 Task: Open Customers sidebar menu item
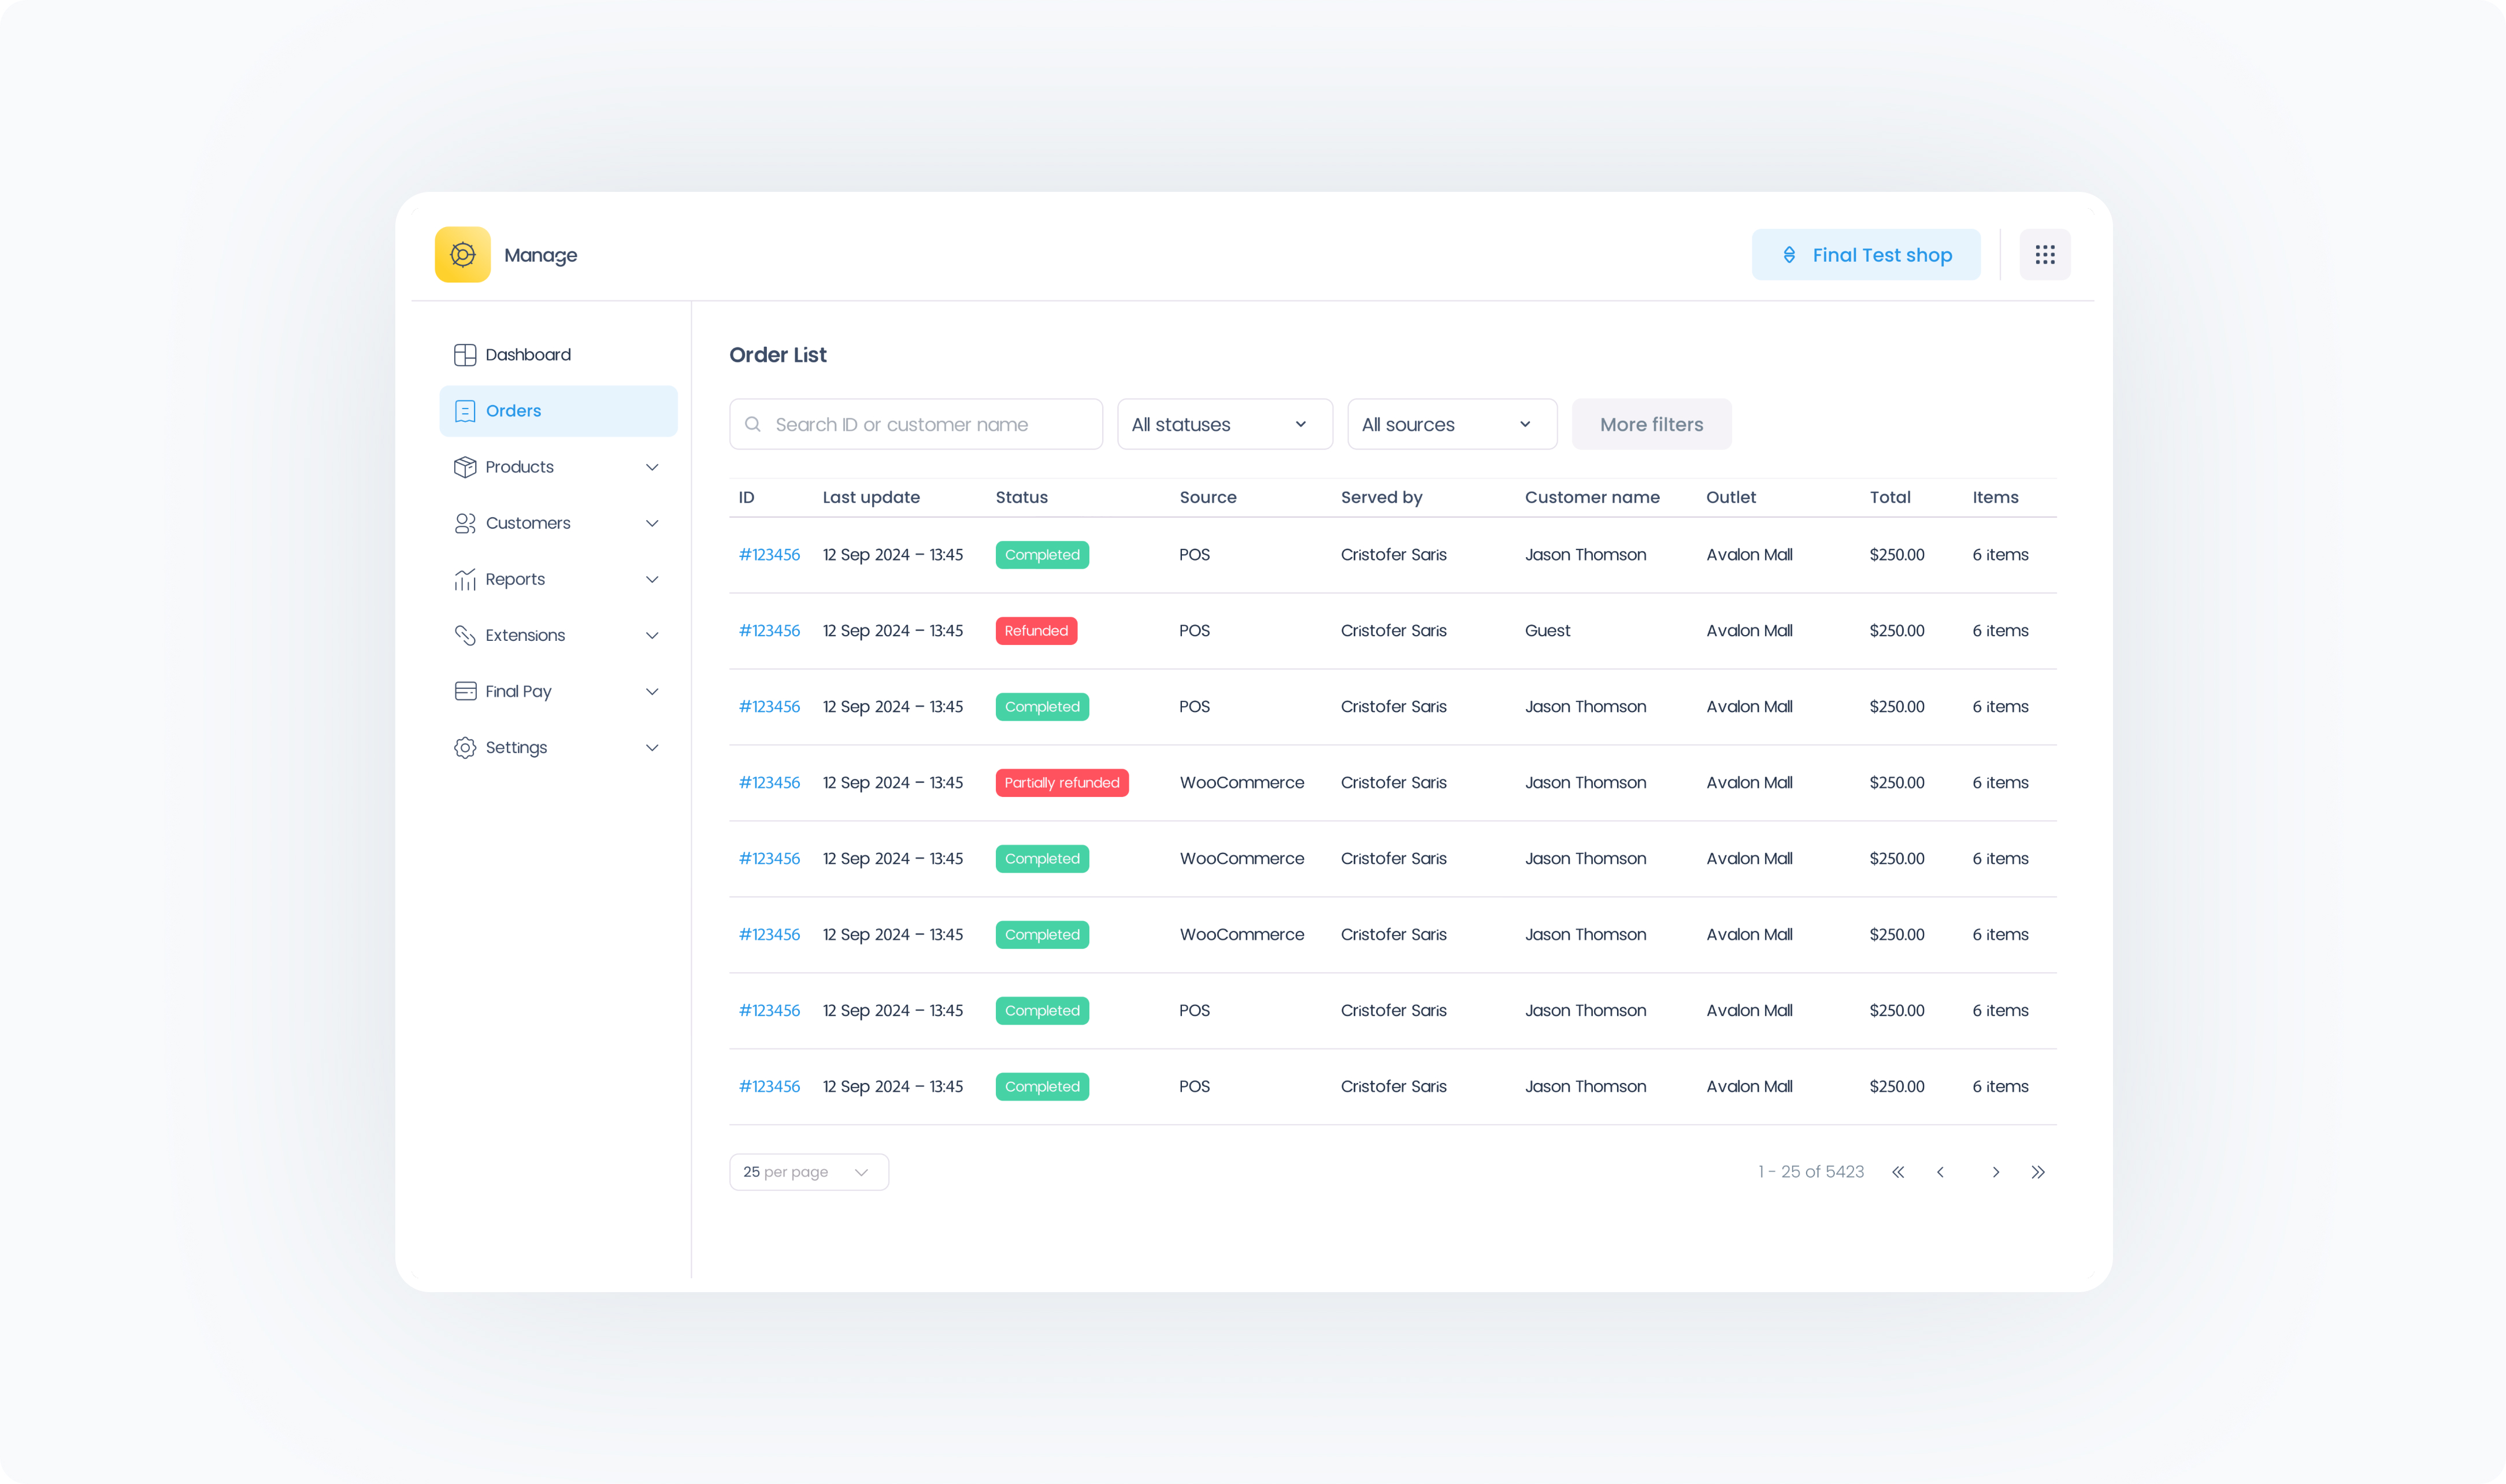pyautogui.click(x=528, y=523)
